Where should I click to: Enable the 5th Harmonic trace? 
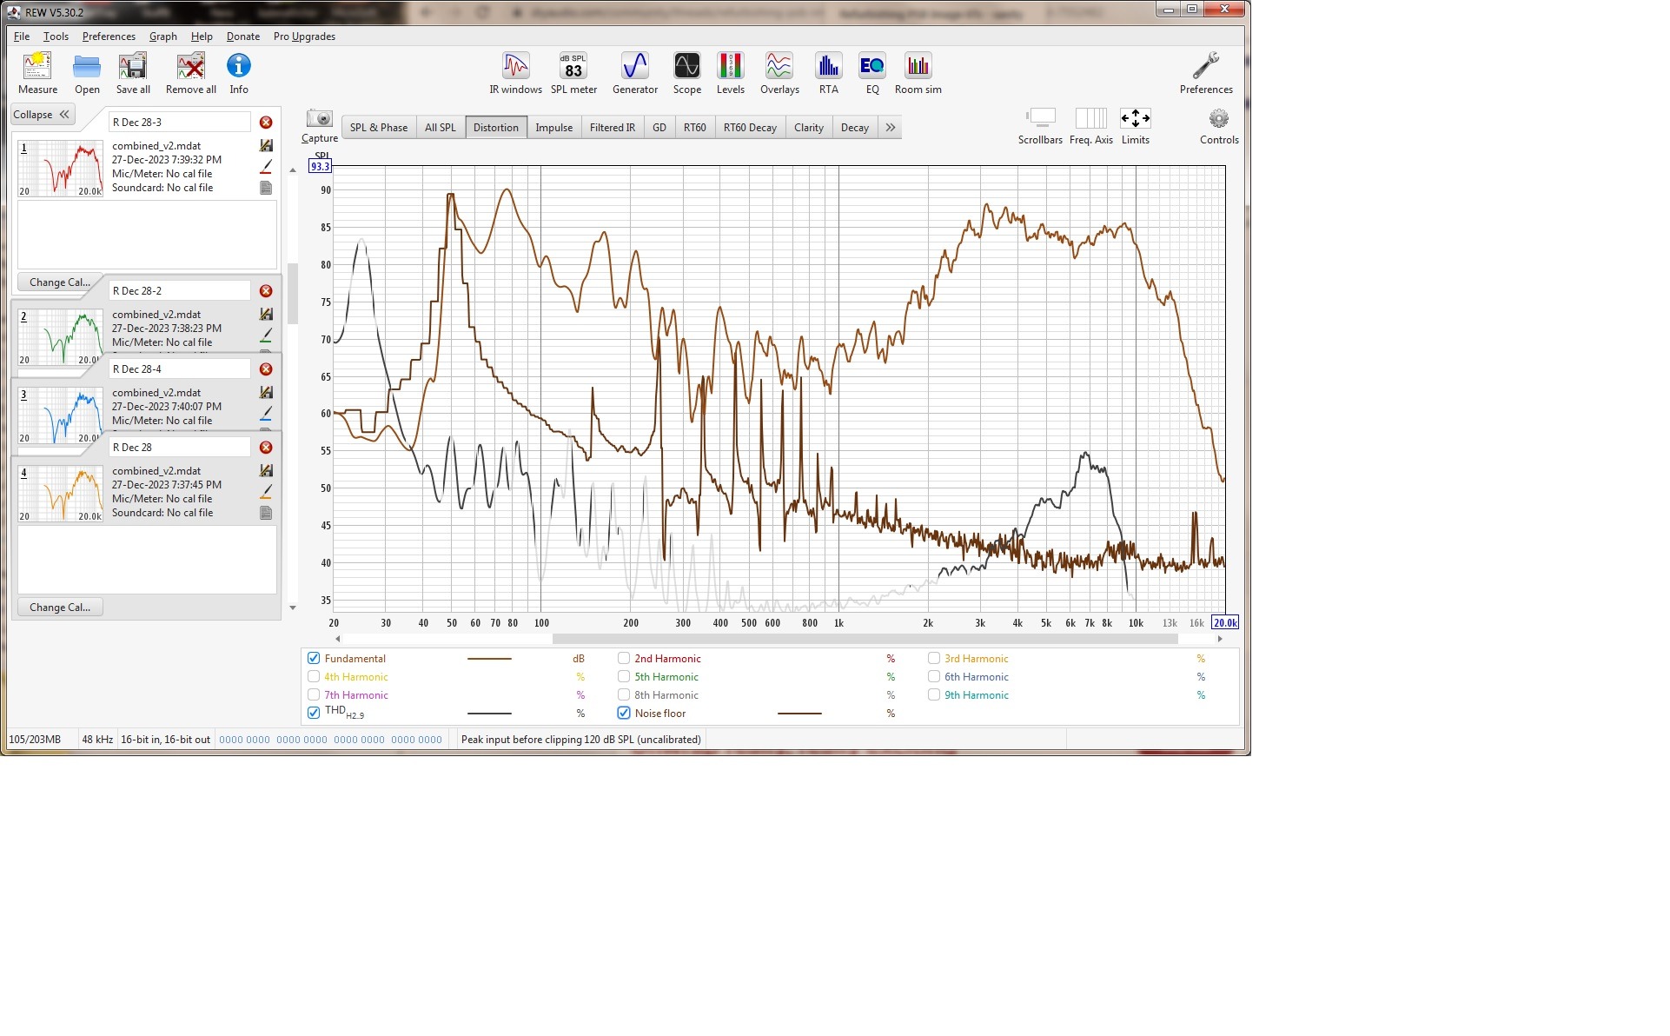(624, 677)
